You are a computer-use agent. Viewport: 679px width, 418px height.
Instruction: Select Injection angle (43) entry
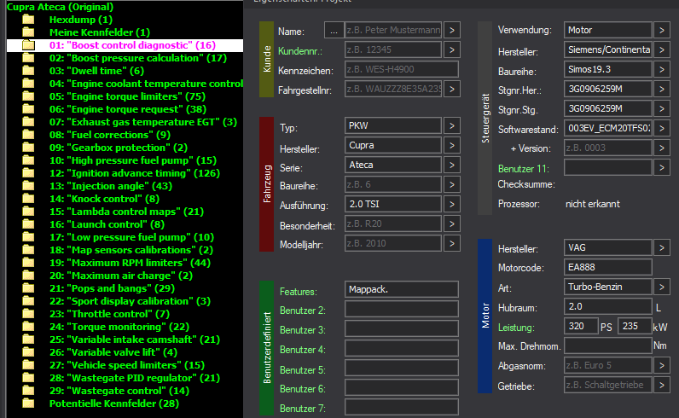(x=111, y=186)
